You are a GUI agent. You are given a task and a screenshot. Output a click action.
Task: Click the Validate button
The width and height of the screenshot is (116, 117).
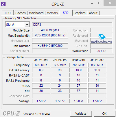81,114
